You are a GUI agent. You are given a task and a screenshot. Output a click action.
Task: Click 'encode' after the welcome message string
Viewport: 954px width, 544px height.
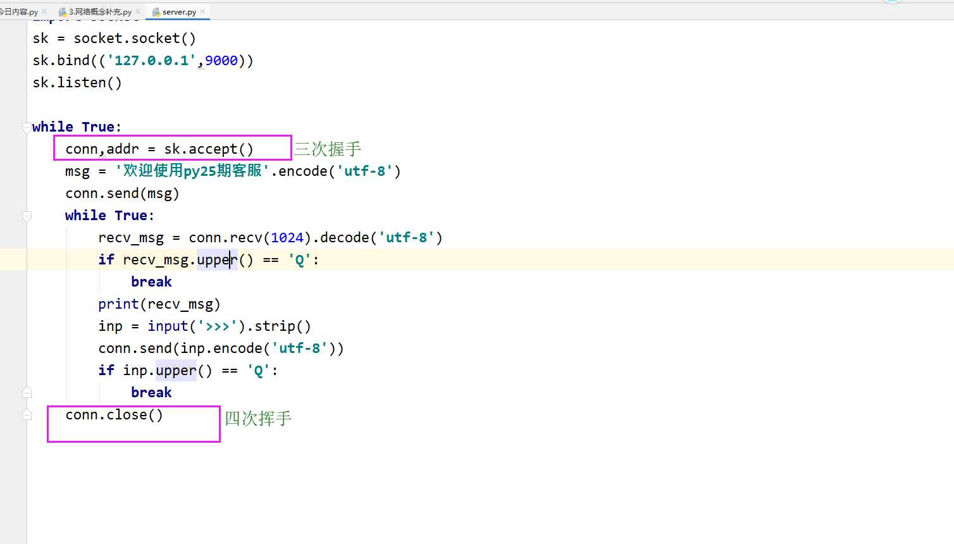[303, 171]
